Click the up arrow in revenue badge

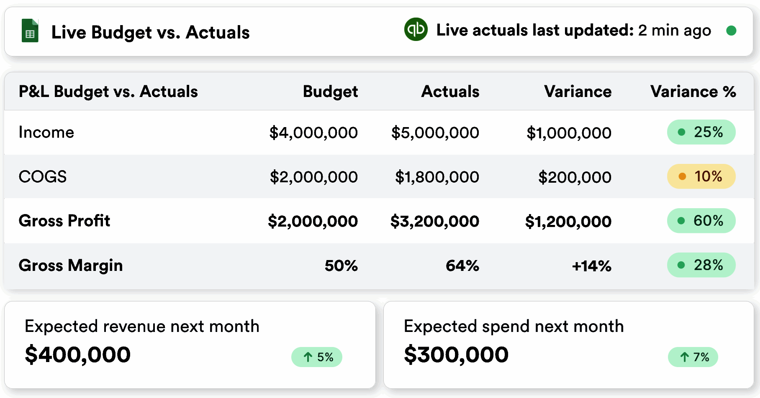click(x=308, y=357)
